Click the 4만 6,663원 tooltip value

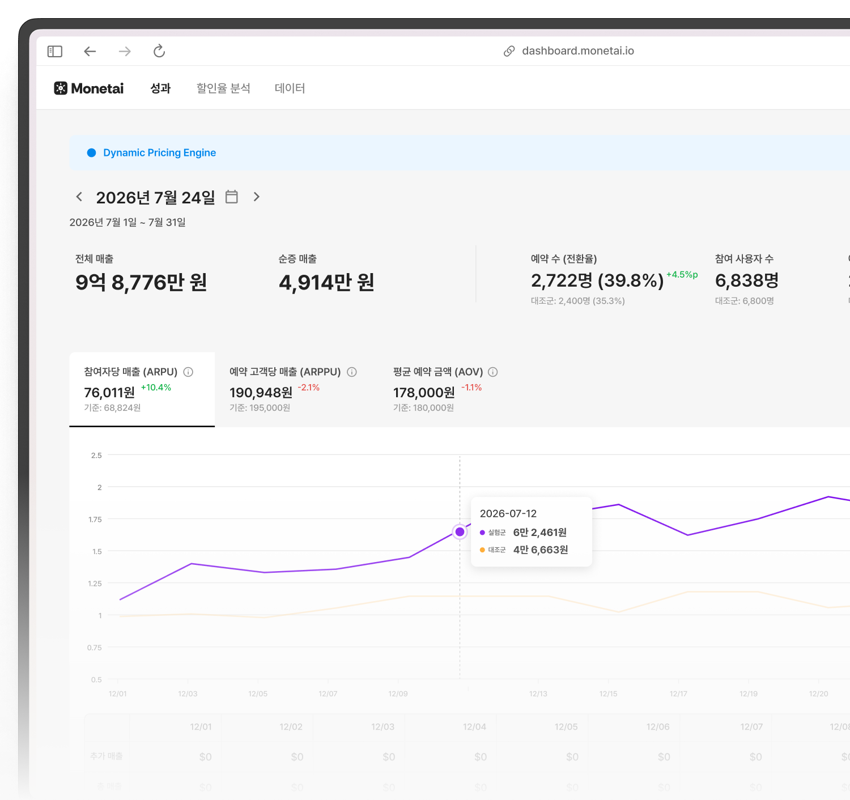(541, 550)
